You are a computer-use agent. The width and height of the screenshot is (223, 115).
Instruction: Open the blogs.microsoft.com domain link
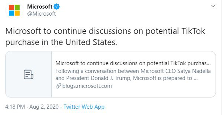click(x=87, y=86)
